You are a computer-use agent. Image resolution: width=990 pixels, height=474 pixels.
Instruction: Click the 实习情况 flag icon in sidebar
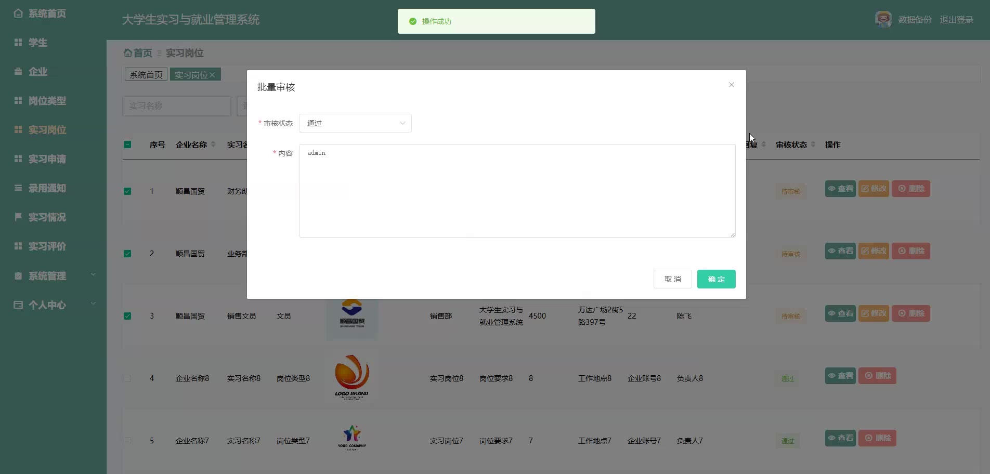pos(18,217)
